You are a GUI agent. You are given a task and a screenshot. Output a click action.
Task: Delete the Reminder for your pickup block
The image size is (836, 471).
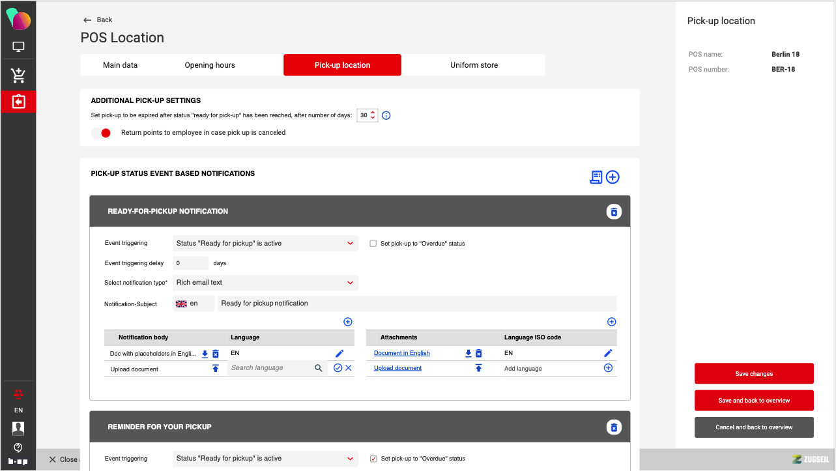(x=613, y=427)
